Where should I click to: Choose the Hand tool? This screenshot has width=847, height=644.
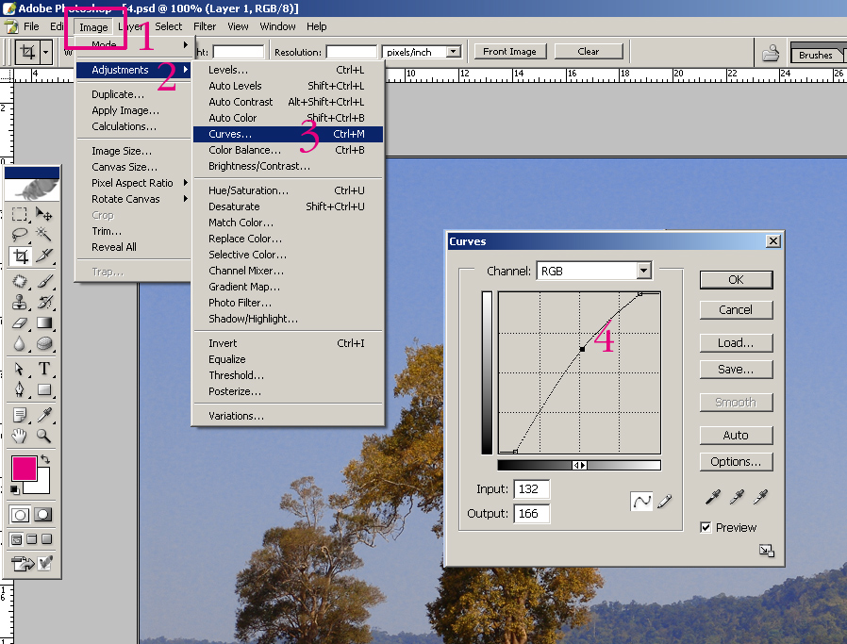(x=20, y=436)
